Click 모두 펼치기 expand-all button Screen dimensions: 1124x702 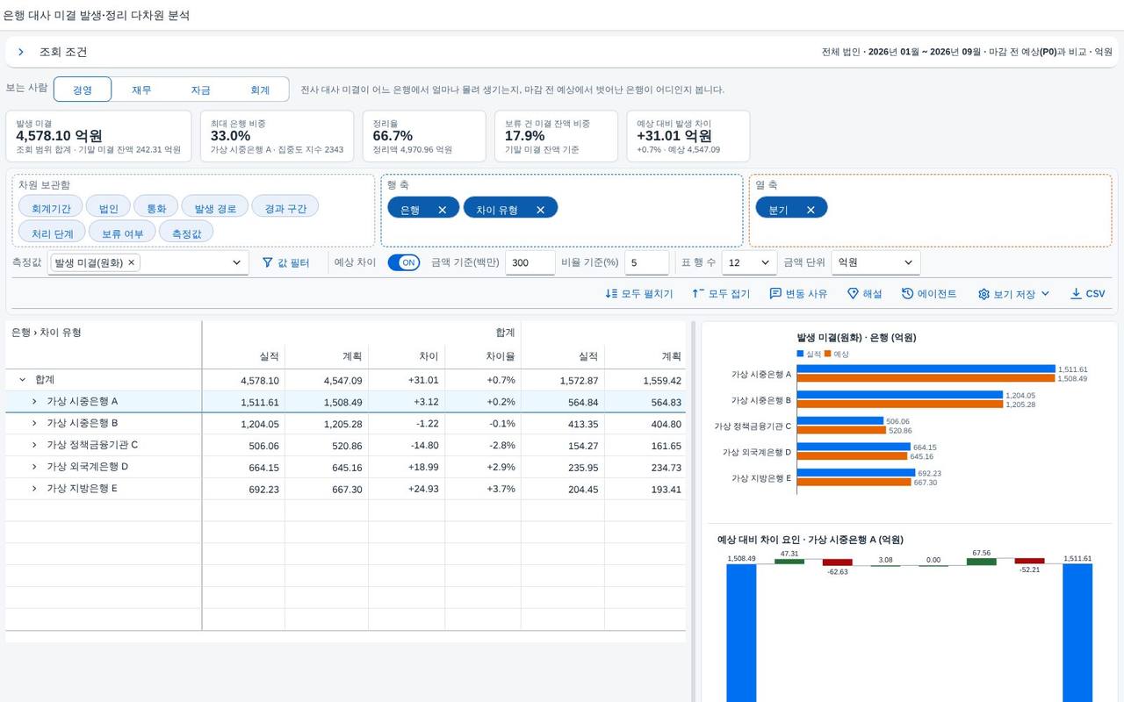coord(639,294)
